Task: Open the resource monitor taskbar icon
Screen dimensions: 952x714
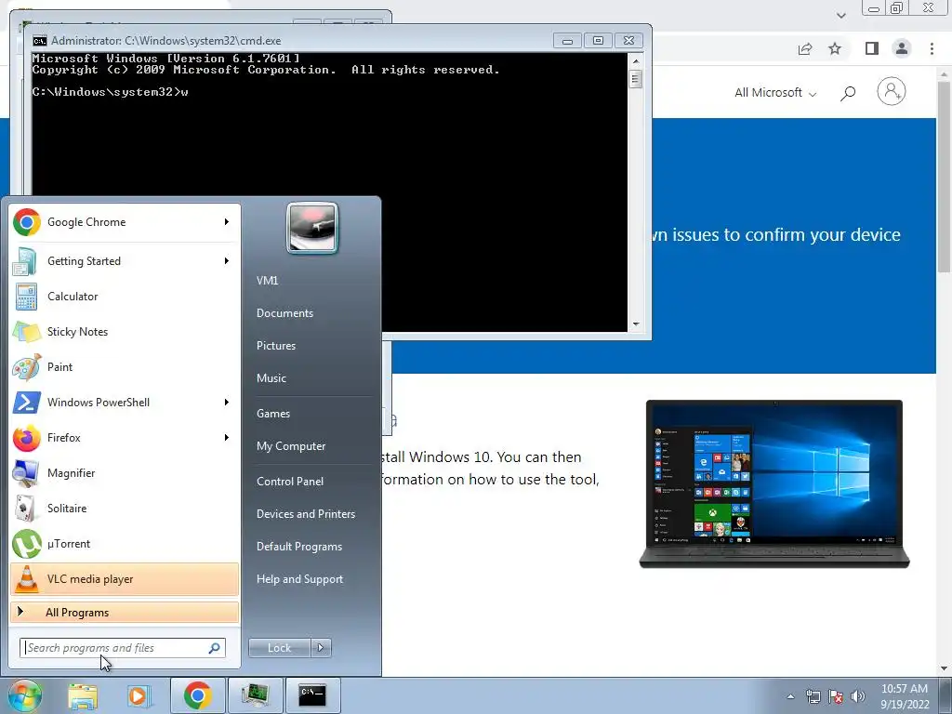Action: point(255,695)
